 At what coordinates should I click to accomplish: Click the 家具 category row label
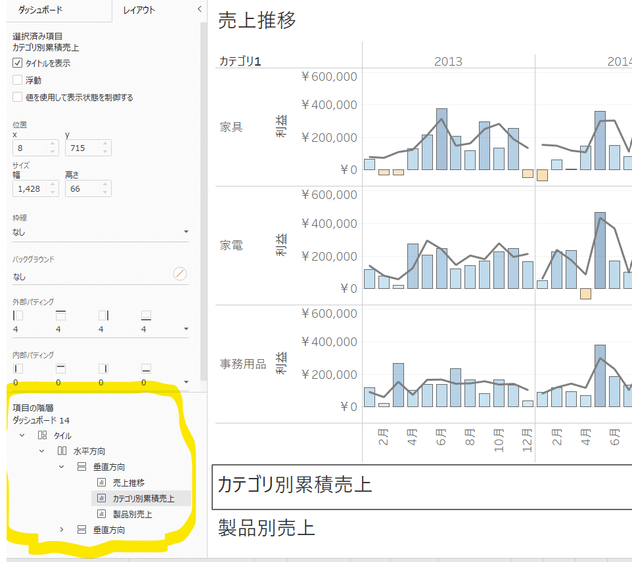pyautogui.click(x=231, y=127)
